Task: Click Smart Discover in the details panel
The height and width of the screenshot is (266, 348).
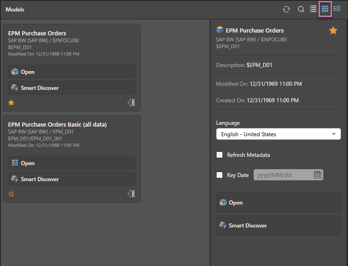Action: point(278,226)
